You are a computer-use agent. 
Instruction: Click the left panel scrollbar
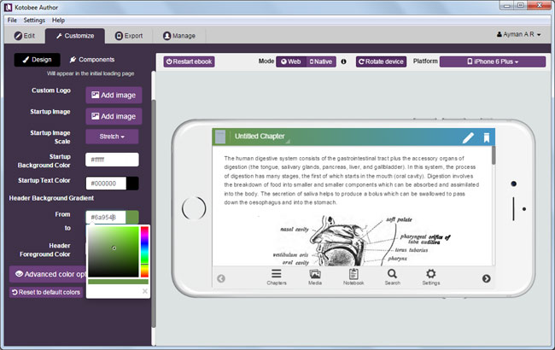[x=154, y=214]
